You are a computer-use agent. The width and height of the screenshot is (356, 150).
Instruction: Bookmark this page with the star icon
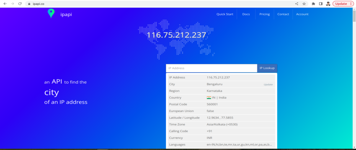(304, 4)
